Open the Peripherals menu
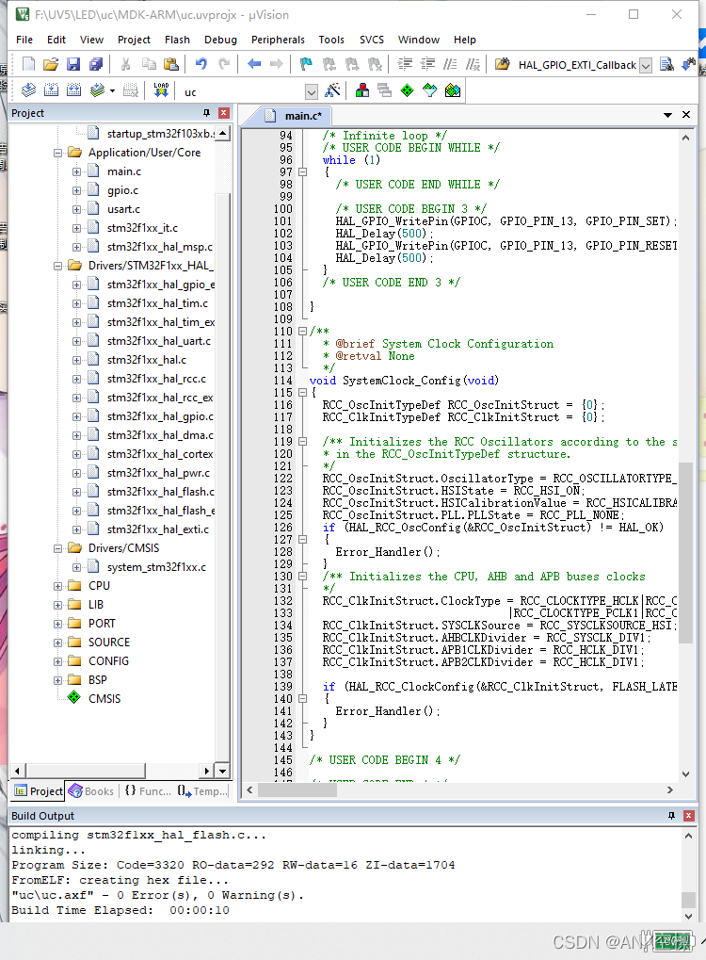Image resolution: width=706 pixels, height=960 pixels. (x=278, y=40)
